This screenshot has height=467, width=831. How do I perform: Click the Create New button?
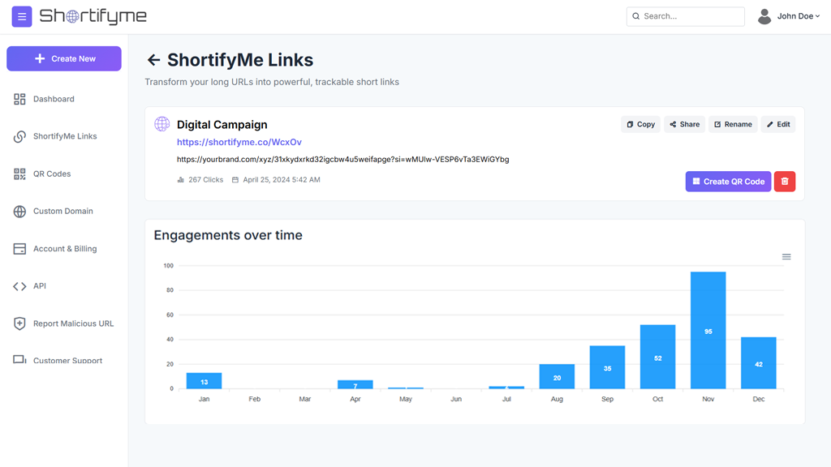point(63,58)
